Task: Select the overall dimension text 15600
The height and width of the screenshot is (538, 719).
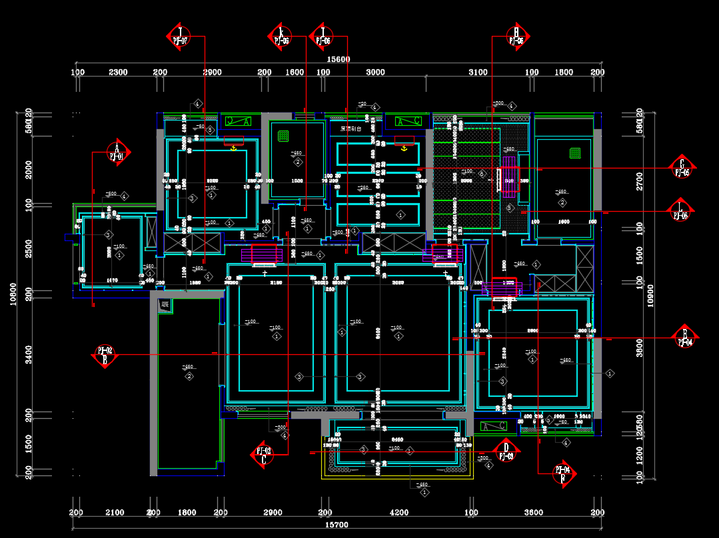Action: pyautogui.click(x=339, y=59)
